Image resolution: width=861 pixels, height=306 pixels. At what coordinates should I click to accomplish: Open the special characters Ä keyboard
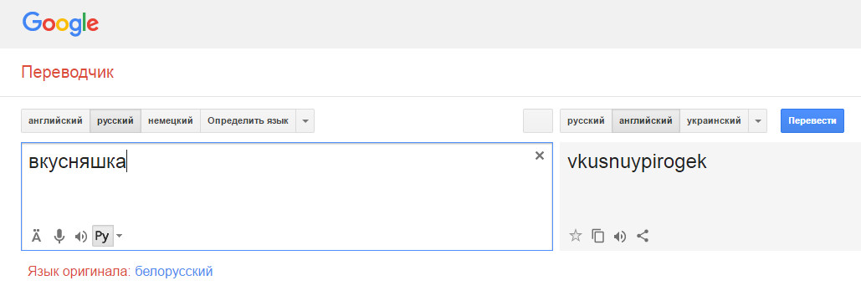pyautogui.click(x=36, y=237)
